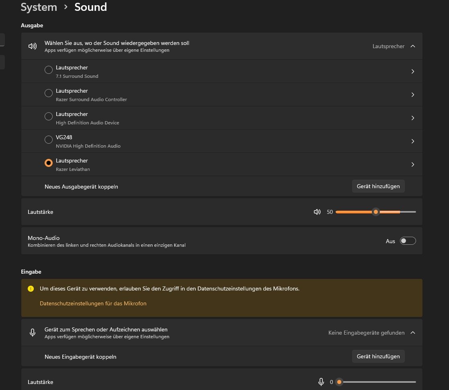
Task: Open 7.1 Surround Sound speaker details arrow
Action: click(413, 71)
